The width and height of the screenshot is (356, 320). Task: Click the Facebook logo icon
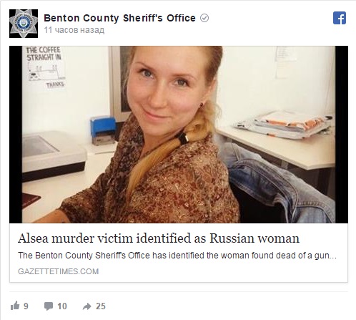pos(340,18)
